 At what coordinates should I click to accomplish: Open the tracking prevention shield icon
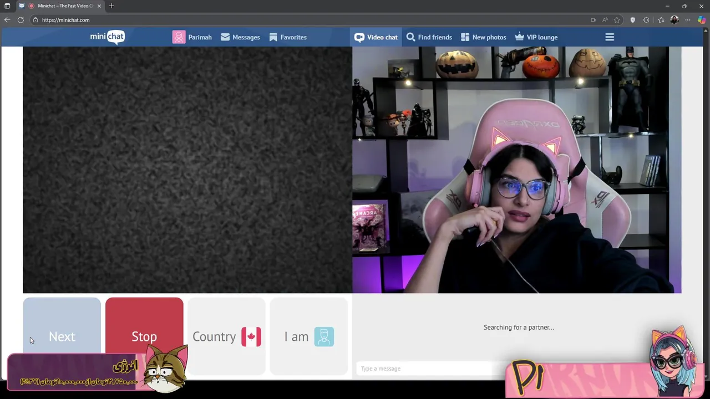coord(633,20)
